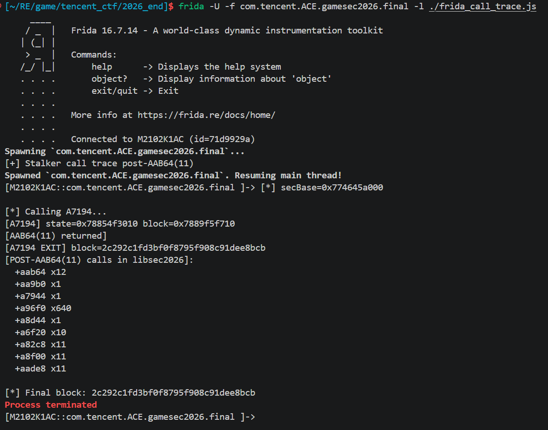Viewport: 548px width, 430px height.
Task: Click the "+aab64 x12" trace line
Action: tap(40, 272)
